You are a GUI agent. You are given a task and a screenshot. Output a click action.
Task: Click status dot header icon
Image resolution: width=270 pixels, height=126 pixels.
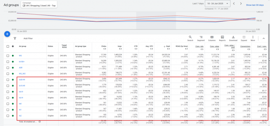[13, 46]
